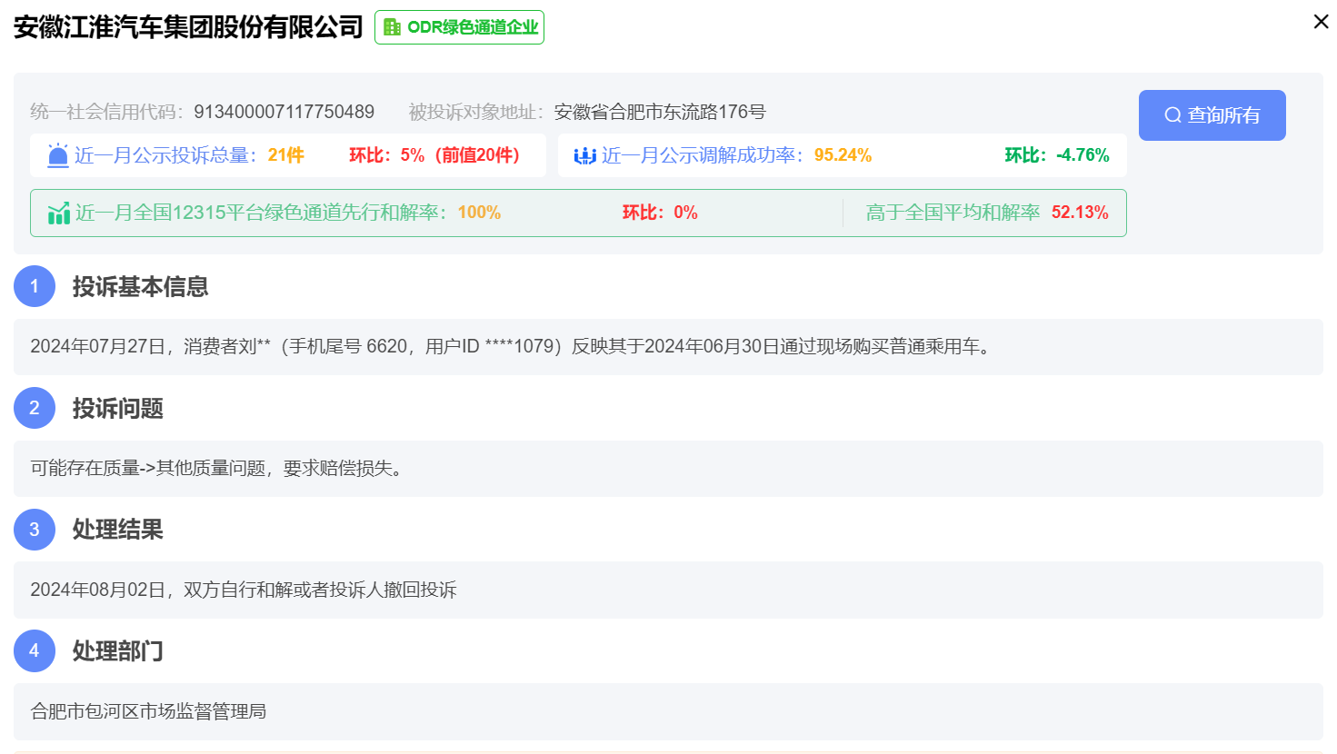Open the 查询所有 search button
Viewport: 1337px width, 754px height.
click(1212, 114)
